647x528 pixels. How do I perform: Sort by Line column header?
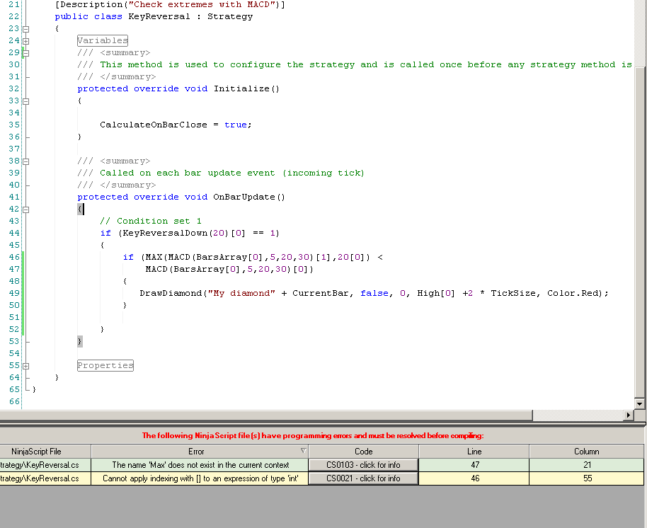(x=474, y=452)
